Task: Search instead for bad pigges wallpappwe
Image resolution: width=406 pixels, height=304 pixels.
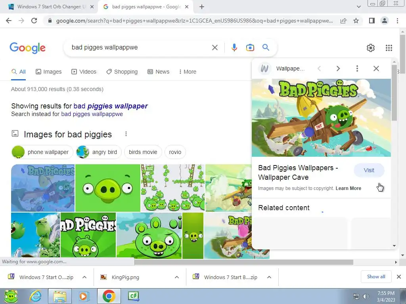Action: (x=92, y=114)
